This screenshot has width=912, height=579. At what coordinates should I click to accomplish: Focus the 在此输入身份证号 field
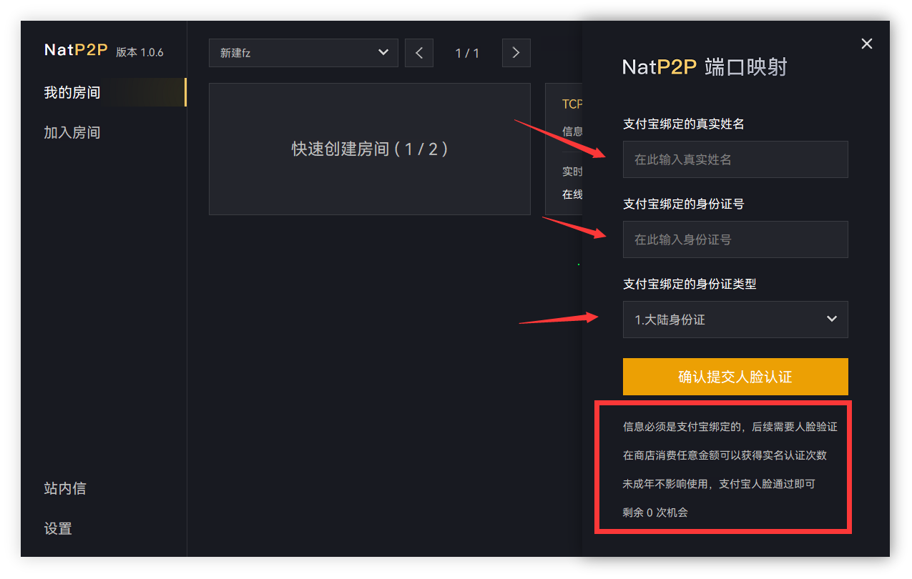[x=735, y=239]
